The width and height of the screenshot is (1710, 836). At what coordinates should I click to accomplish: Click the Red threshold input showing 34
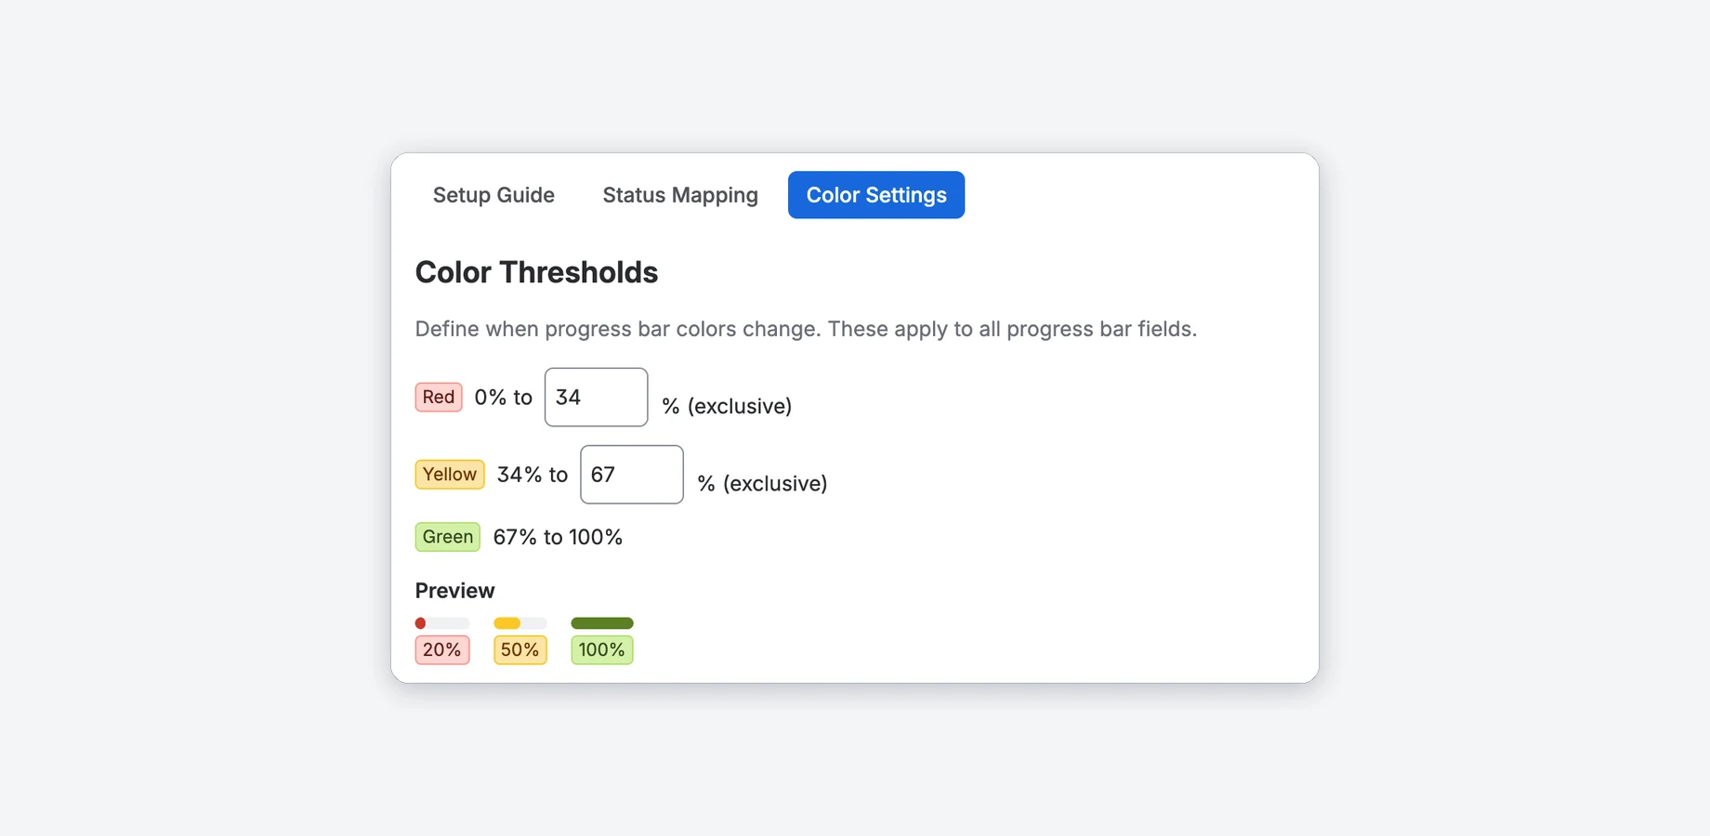tap(596, 398)
